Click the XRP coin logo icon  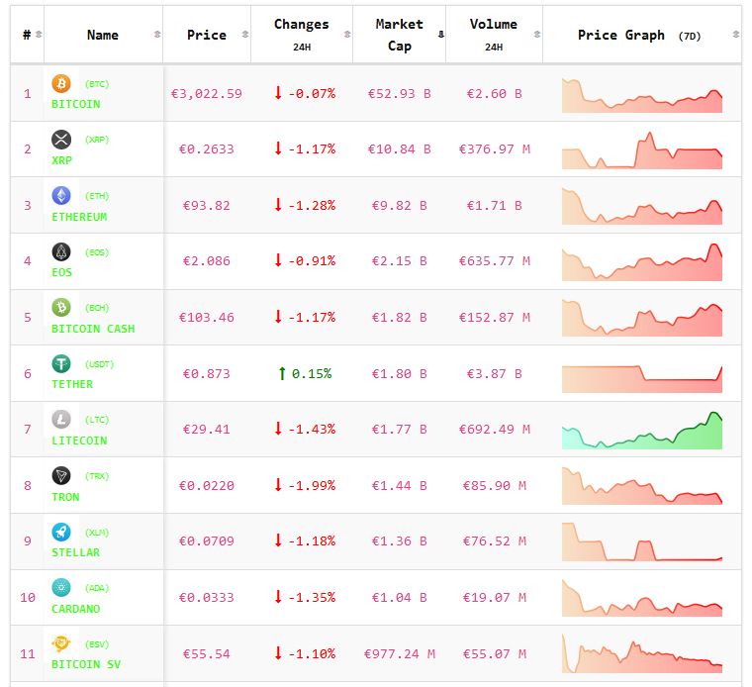pos(61,140)
